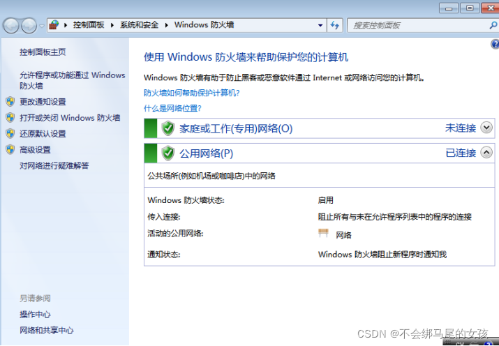Open 操作中心 link
This screenshot has height=346, width=499.
[35, 314]
